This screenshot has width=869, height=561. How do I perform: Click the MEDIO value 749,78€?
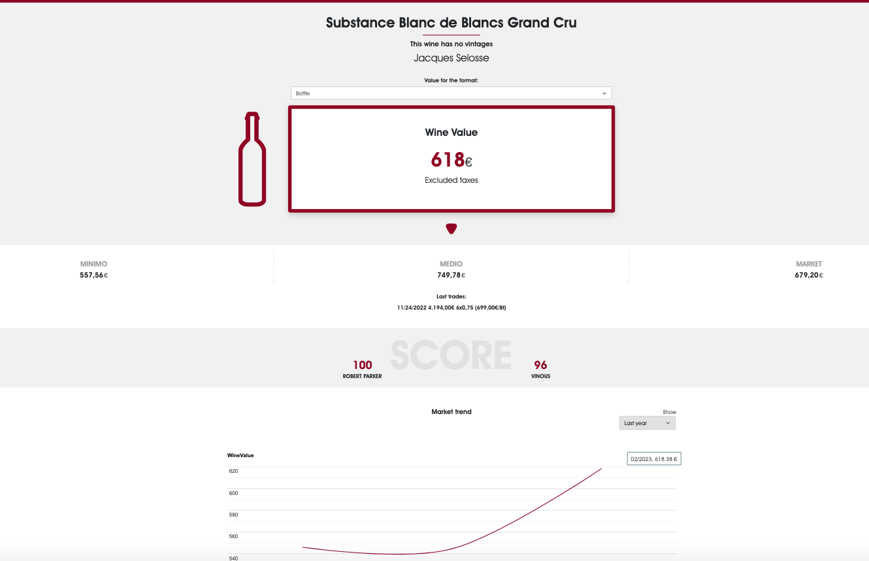pos(451,275)
